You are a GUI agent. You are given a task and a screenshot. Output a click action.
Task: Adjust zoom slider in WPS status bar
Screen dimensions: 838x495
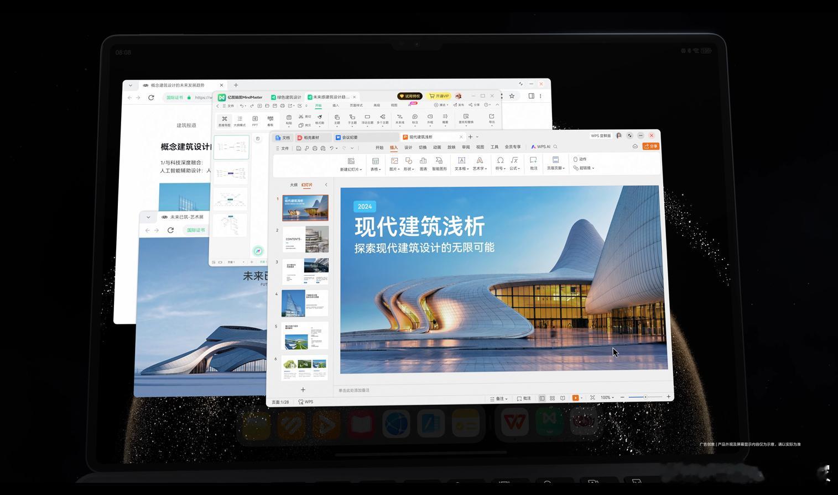click(645, 397)
